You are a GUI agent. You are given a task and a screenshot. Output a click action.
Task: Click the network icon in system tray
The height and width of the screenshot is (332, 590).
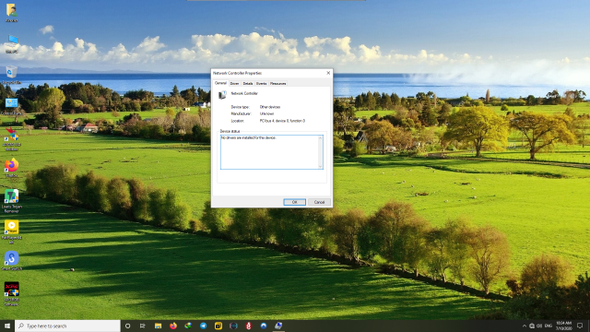532,326
